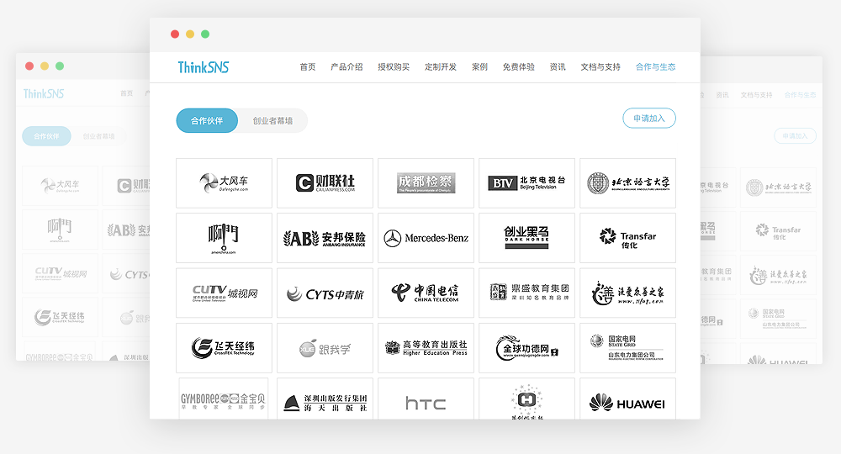
Task: Click the 深圳出版发行集团 logo card
Action: pos(325,399)
